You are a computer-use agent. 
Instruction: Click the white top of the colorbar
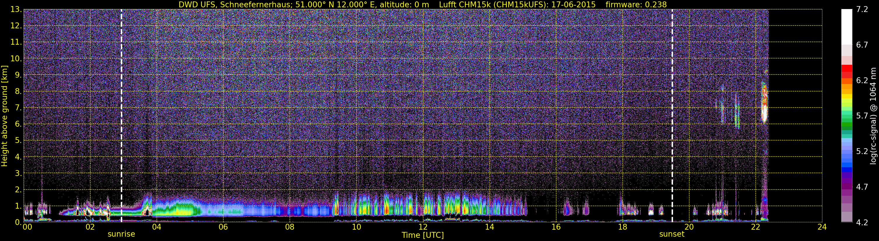(847, 27)
